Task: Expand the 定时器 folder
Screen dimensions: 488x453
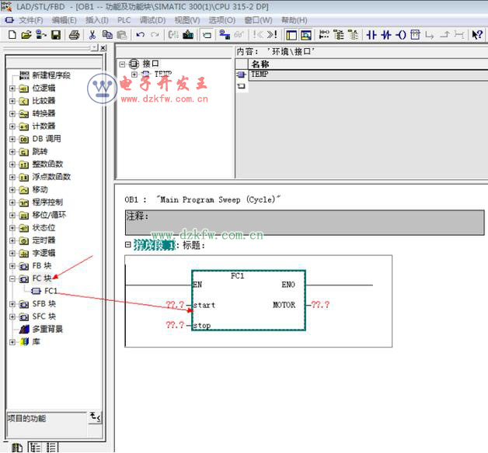Action: click(x=12, y=240)
